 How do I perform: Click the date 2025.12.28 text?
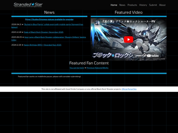tap(16, 32)
